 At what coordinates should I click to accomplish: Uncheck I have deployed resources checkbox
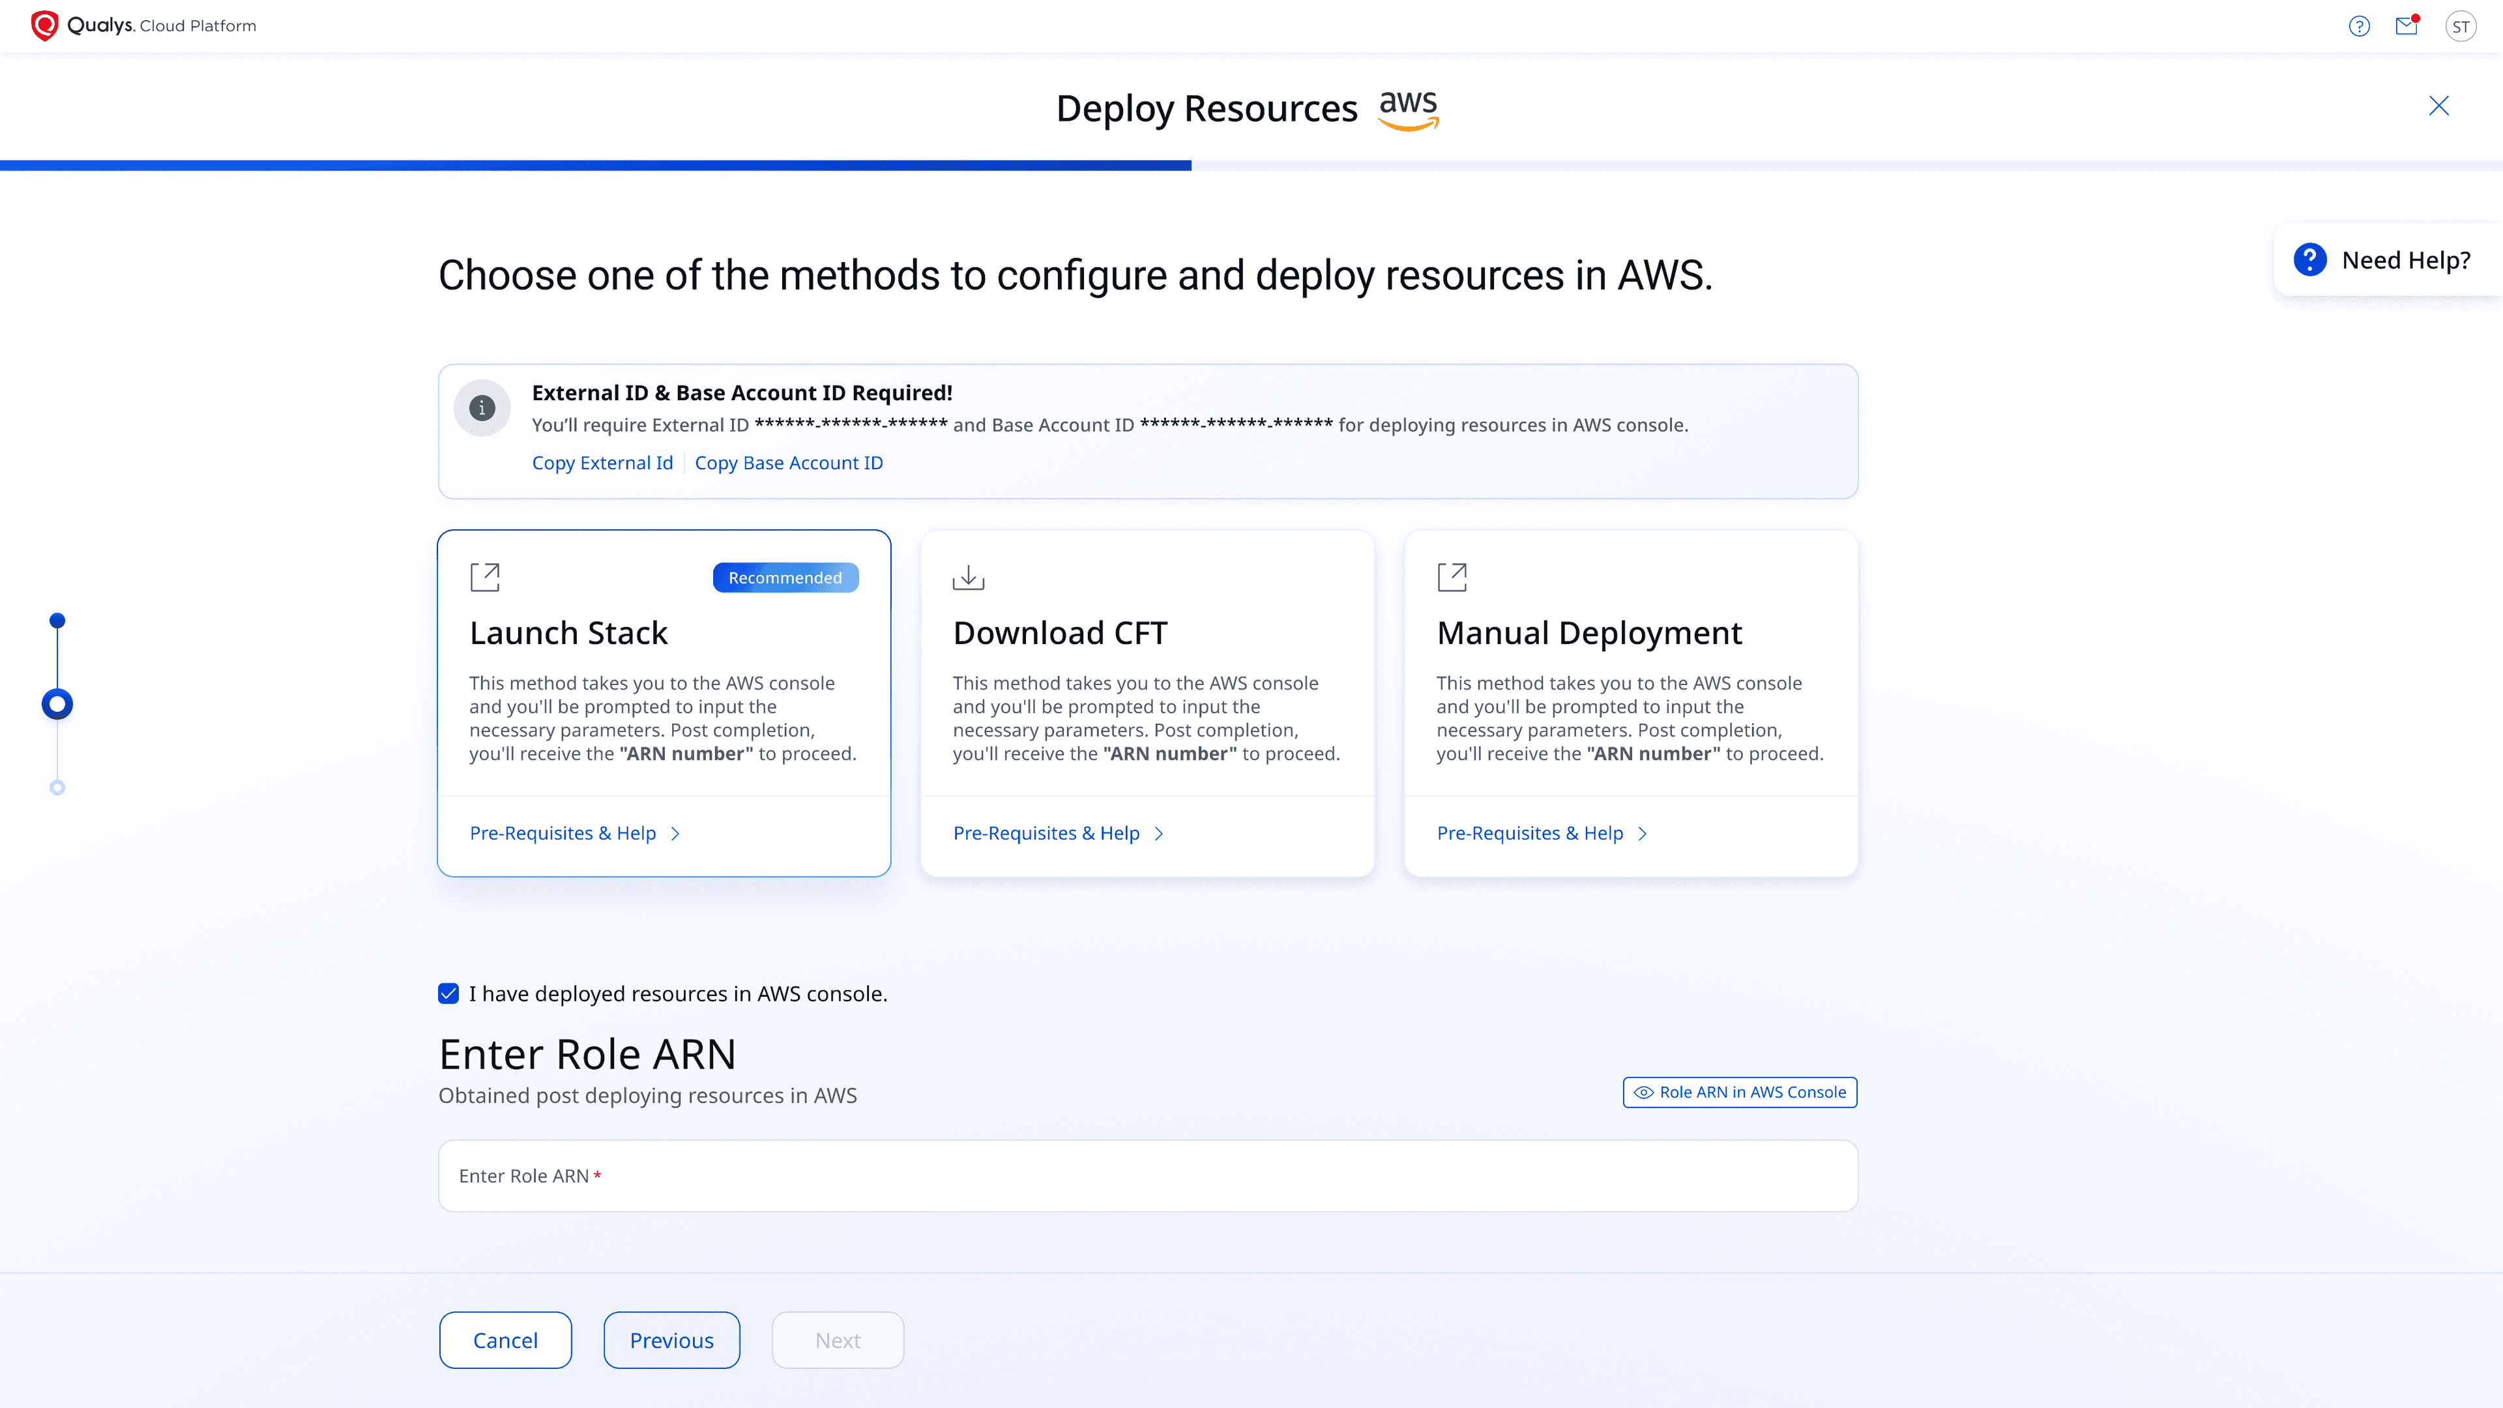click(x=448, y=993)
